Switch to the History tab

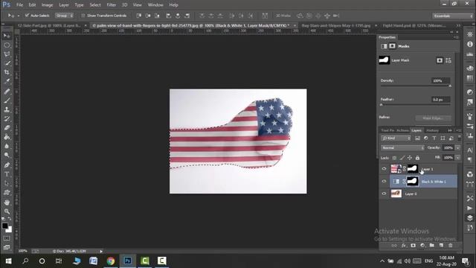(x=432, y=130)
